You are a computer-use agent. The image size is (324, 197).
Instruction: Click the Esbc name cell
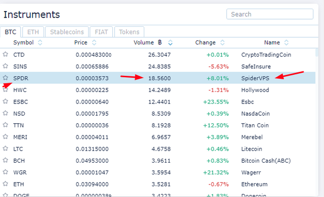pyautogui.click(x=248, y=102)
